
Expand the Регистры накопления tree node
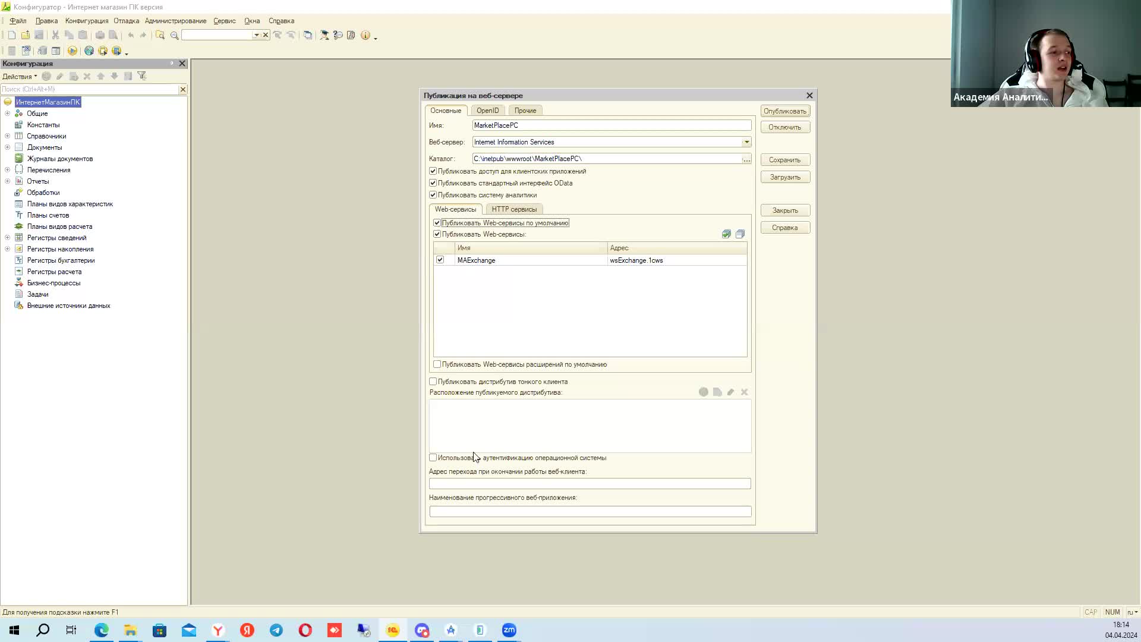pos(7,249)
